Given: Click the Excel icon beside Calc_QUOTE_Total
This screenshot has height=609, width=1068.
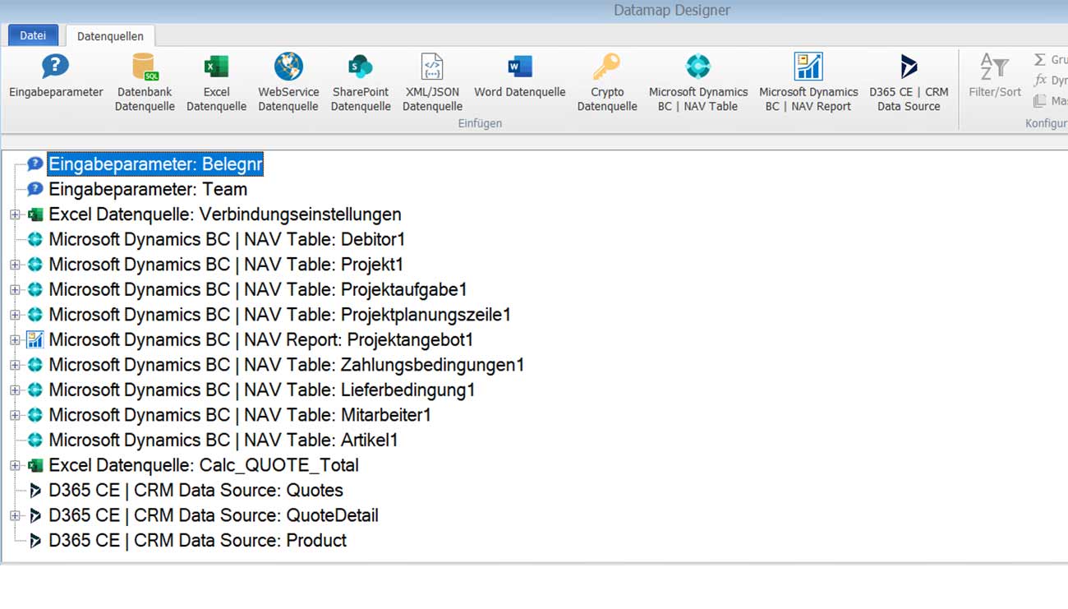Looking at the screenshot, I should pyautogui.click(x=35, y=465).
